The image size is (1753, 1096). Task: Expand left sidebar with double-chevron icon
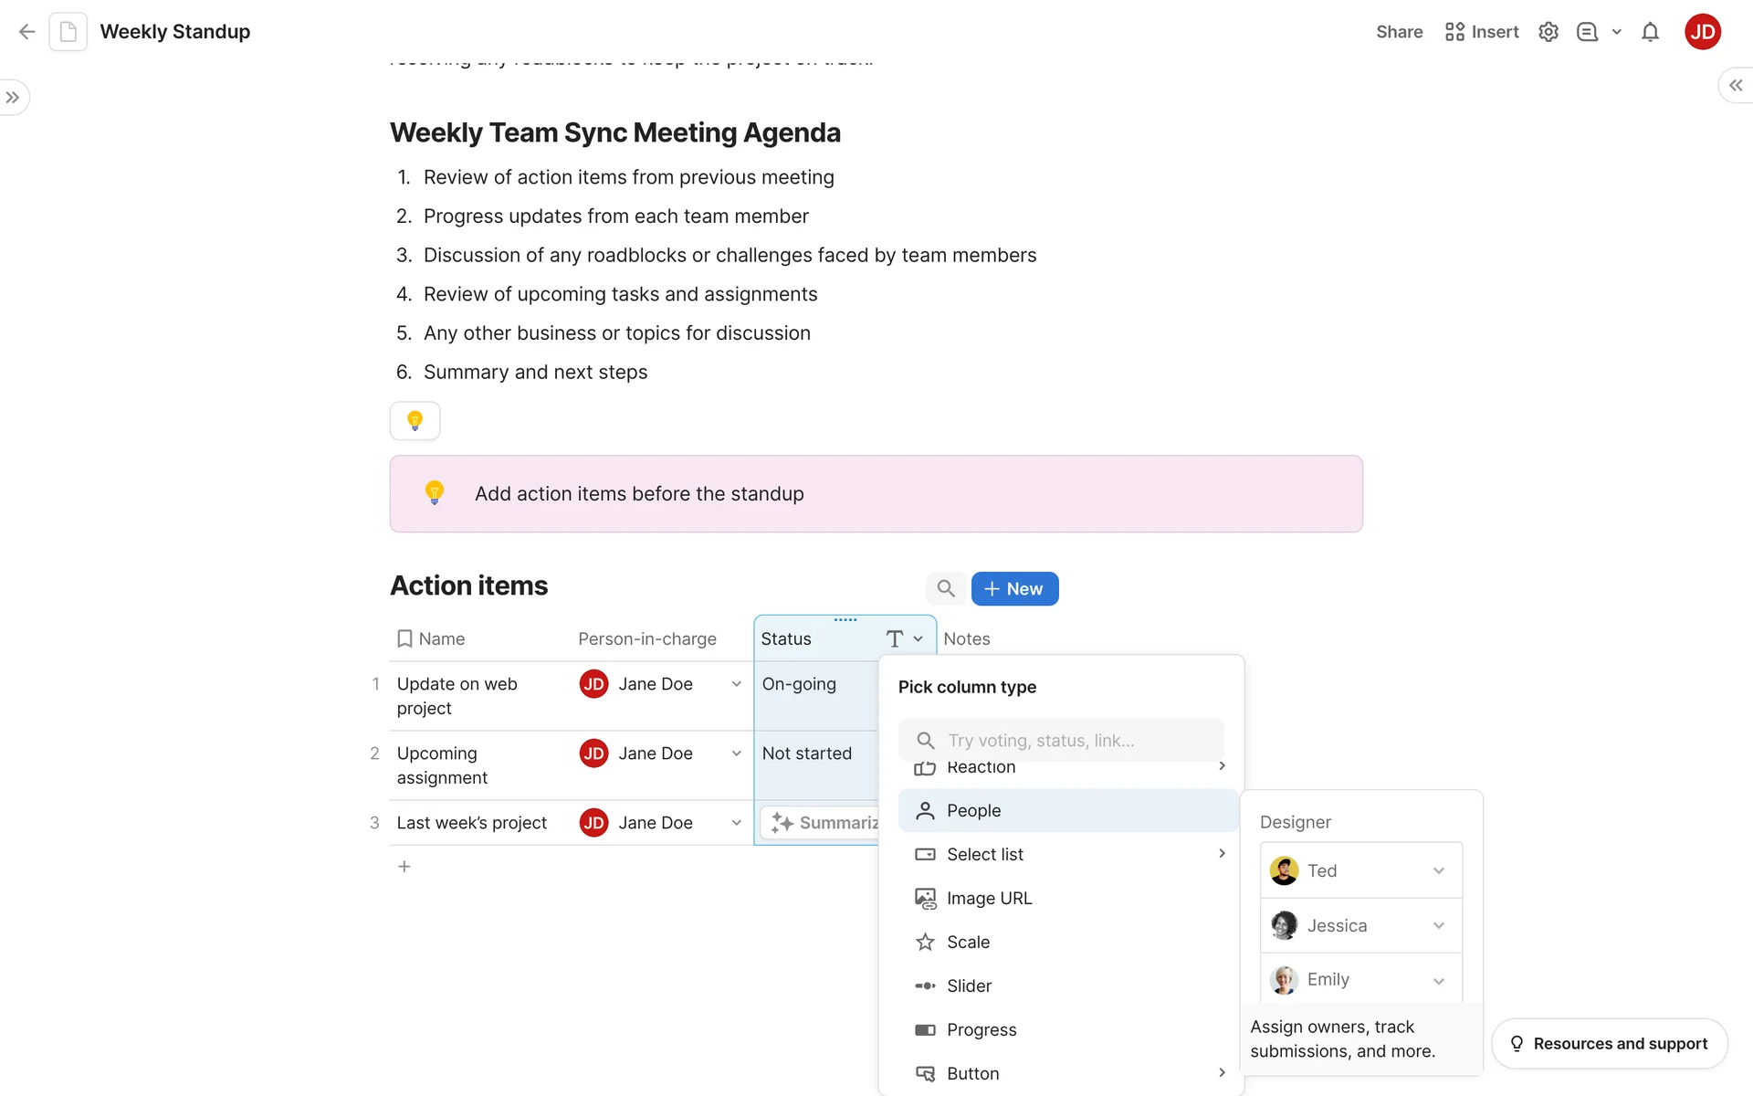[13, 98]
